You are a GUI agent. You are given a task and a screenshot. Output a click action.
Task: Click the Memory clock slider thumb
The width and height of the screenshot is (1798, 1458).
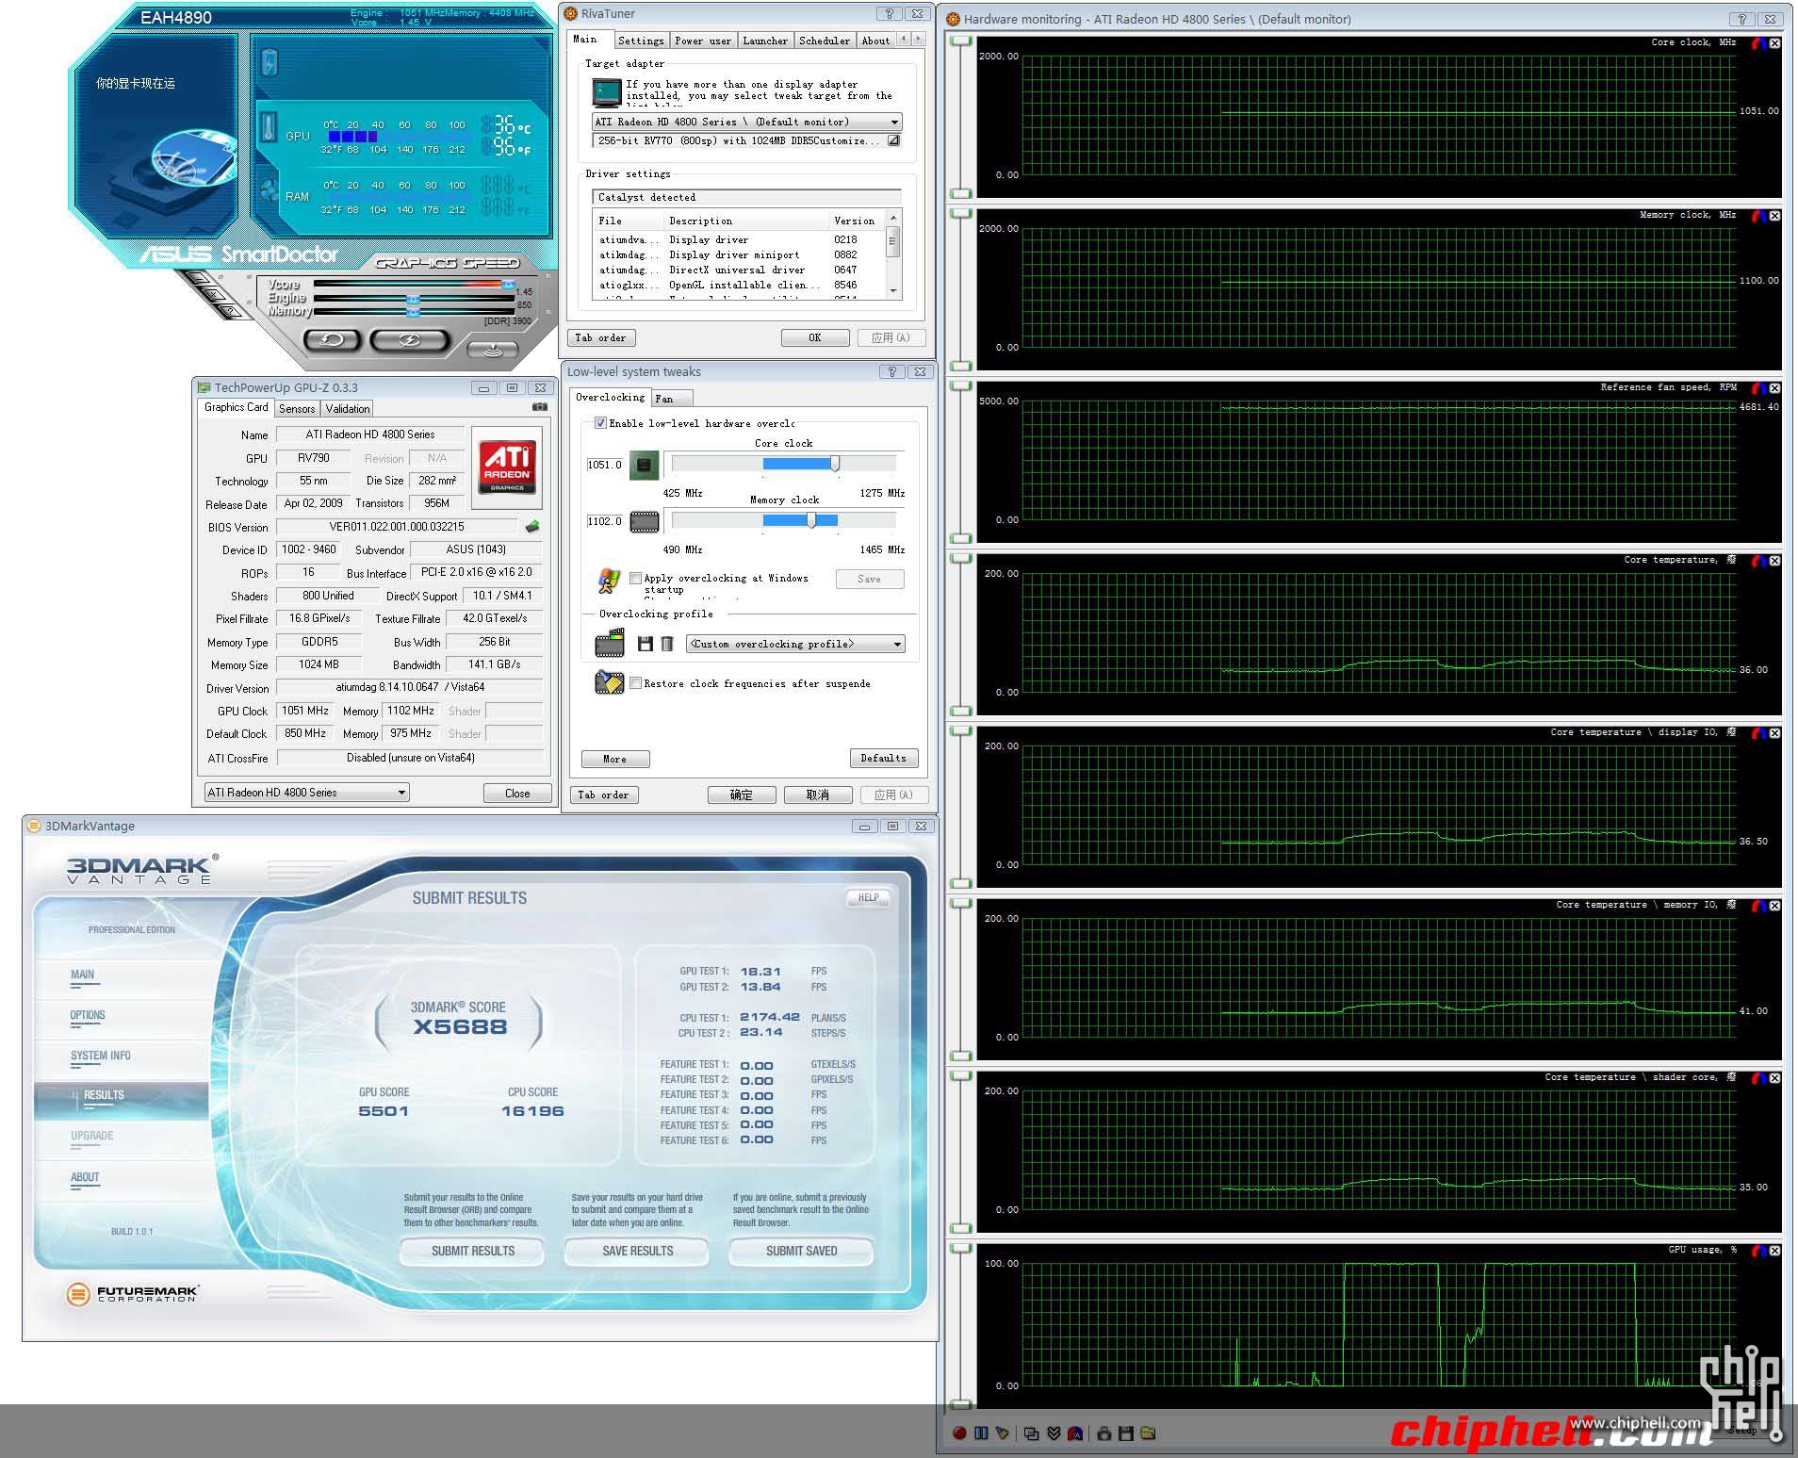click(811, 520)
